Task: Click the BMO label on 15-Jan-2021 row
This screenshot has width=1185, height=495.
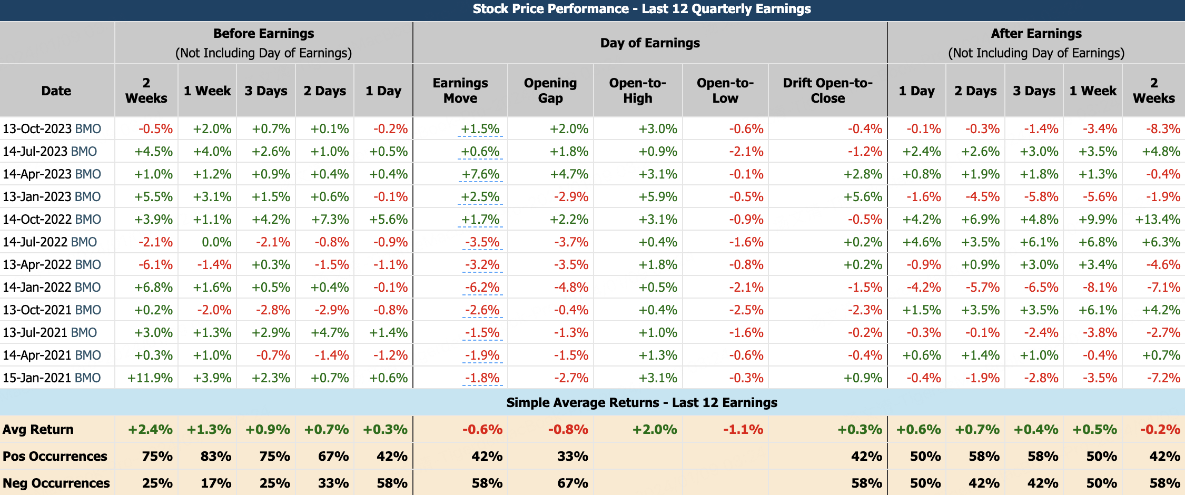Action: pos(87,378)
